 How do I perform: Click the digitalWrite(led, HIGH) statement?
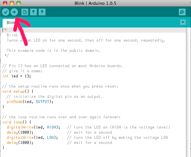click(33, 127)
